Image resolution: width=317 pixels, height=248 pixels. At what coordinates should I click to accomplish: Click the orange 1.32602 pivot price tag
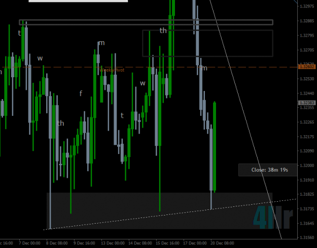point(307,67)
